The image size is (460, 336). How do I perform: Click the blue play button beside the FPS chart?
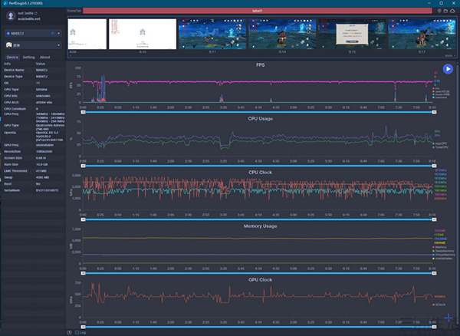pos(448,69)
